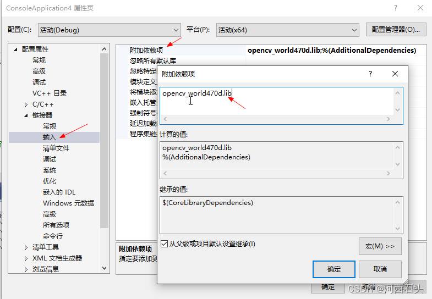Open the 配置(C) dropdown showing 活动(Debug)
Image resolution: width=432 pixels, height=299 pixels.
pyautogui.click(x=110, y=30)
